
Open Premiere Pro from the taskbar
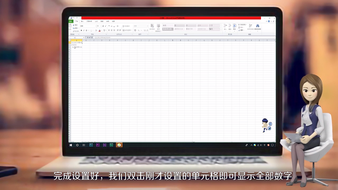click(x=98, y=145)
